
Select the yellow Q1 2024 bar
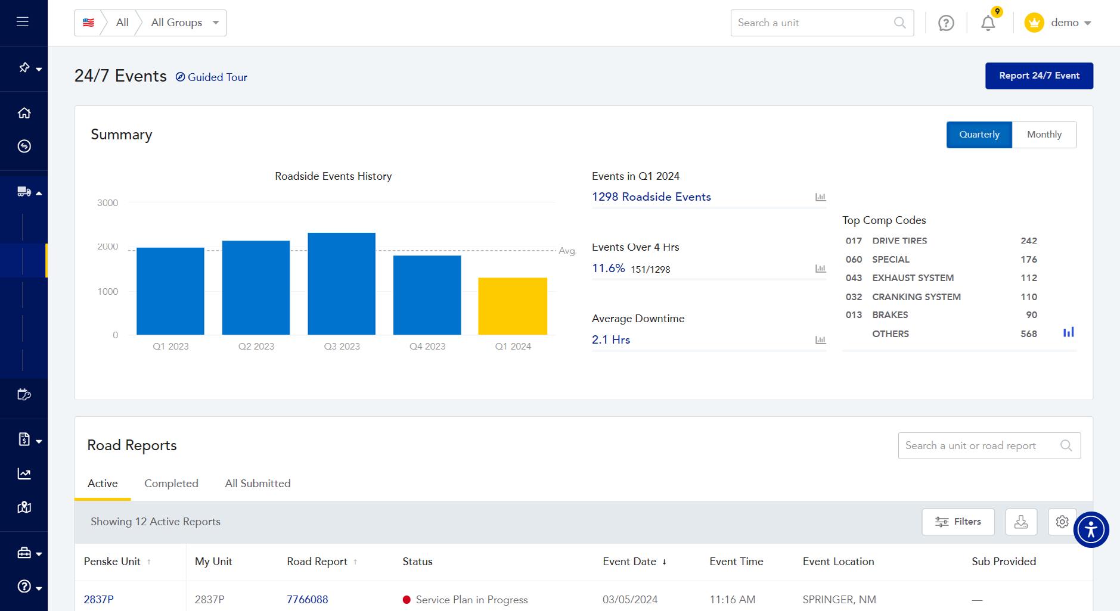point(513,306)
